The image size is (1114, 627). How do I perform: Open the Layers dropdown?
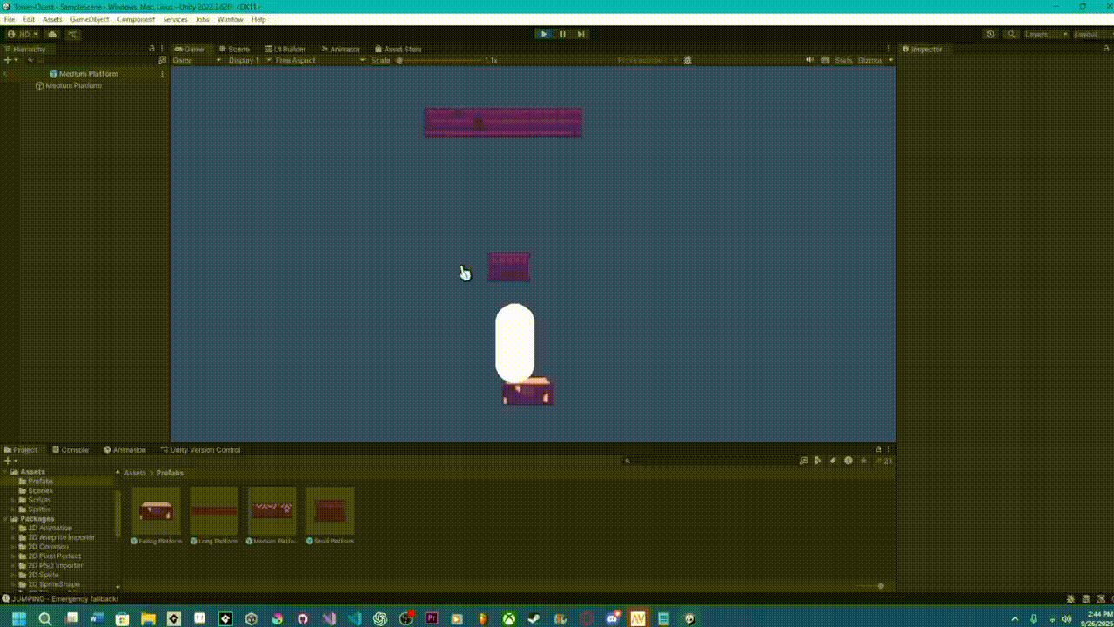[1045, 34]
